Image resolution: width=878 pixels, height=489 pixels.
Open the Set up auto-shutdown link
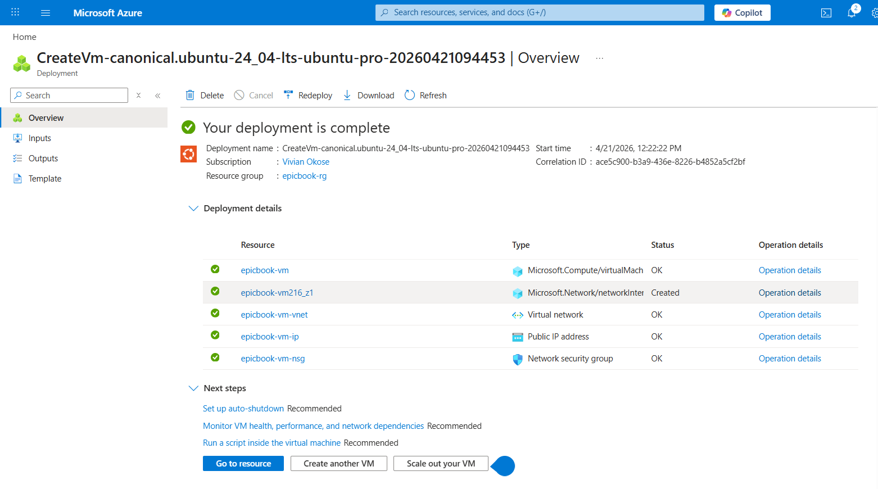[x=243, y=409]
